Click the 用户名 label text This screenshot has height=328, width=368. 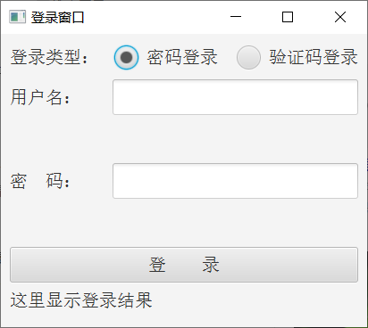[x=40, y=97]
